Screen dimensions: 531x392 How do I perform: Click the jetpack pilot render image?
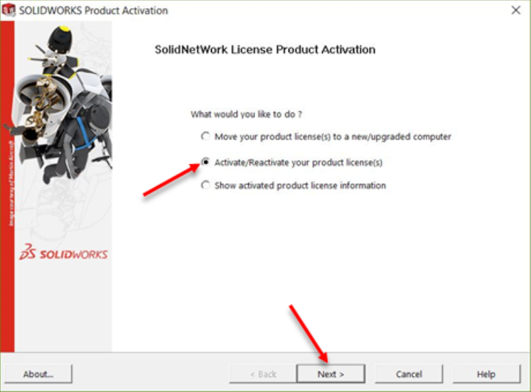[x=65, y=105]
